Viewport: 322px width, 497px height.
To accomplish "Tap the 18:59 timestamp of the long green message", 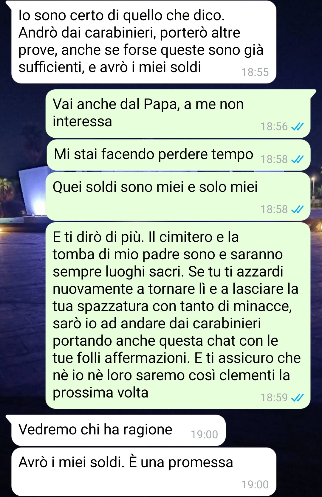I will coord(274,397).
